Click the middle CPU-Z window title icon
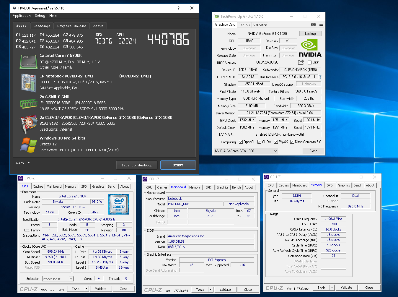Screen dimensions: 398x297 (145, 179)
